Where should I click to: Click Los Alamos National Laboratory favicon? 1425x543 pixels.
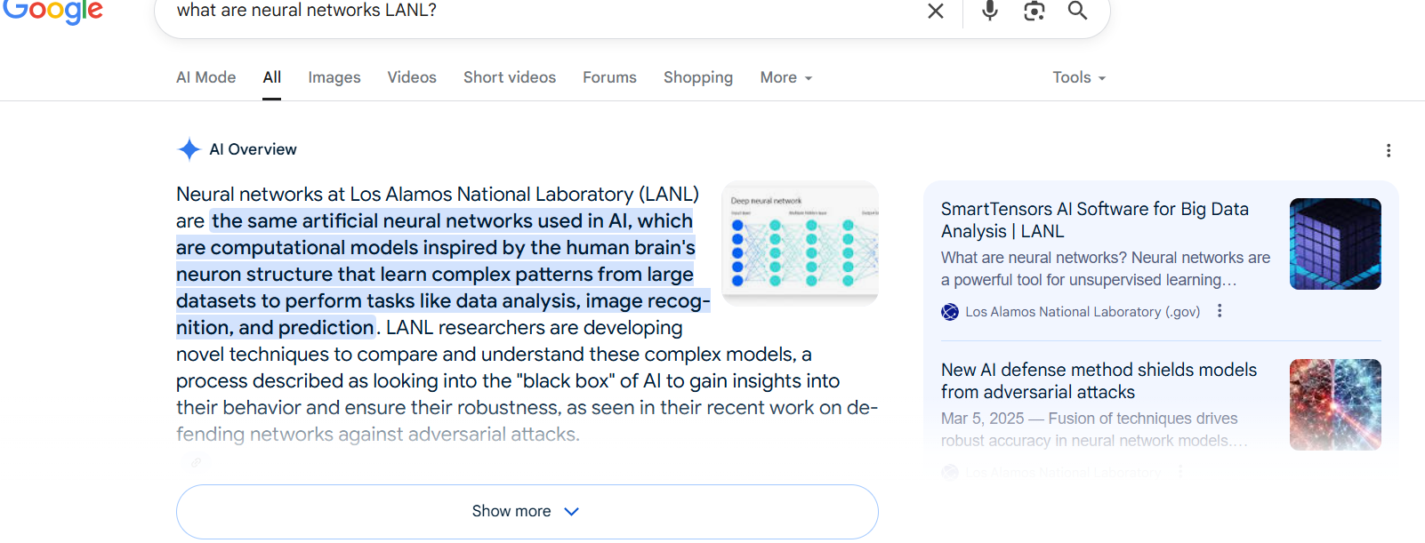pos(950,312)
